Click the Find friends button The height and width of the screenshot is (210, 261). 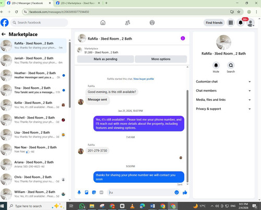(214, 22)
